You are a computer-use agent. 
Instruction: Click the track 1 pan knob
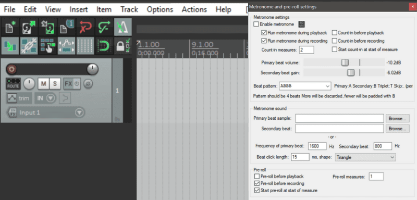click(29, 84)
